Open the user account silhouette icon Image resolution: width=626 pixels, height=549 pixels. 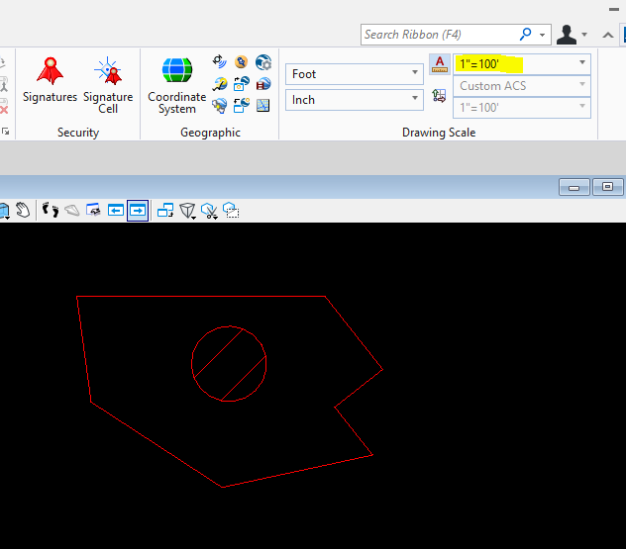tap(567, 35)
